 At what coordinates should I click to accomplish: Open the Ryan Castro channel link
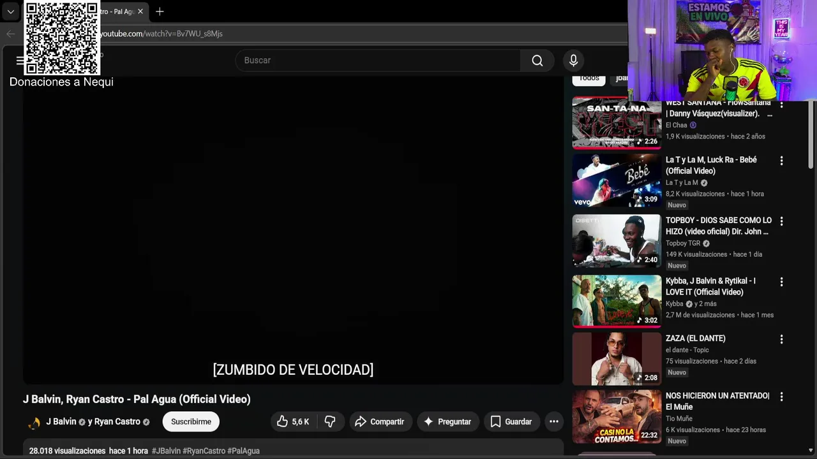(117, 421)
